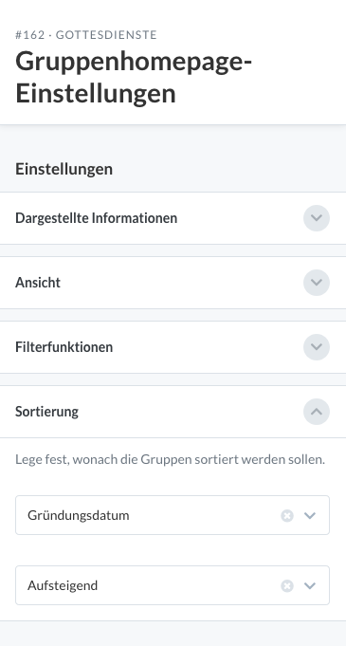Click the Aufsteigend sort order select box
The height and width of the screenshot is (646, 346).
pos(173,585)
